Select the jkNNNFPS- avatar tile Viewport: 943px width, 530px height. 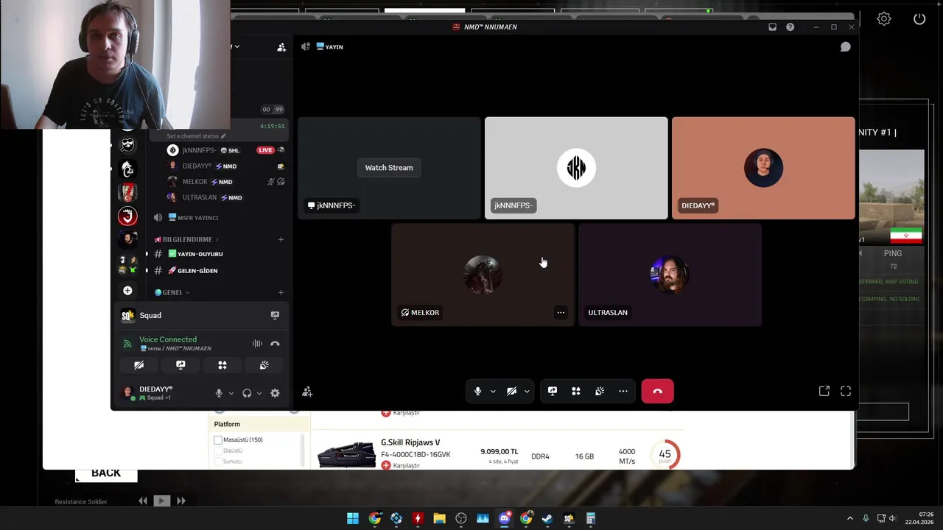576,168
